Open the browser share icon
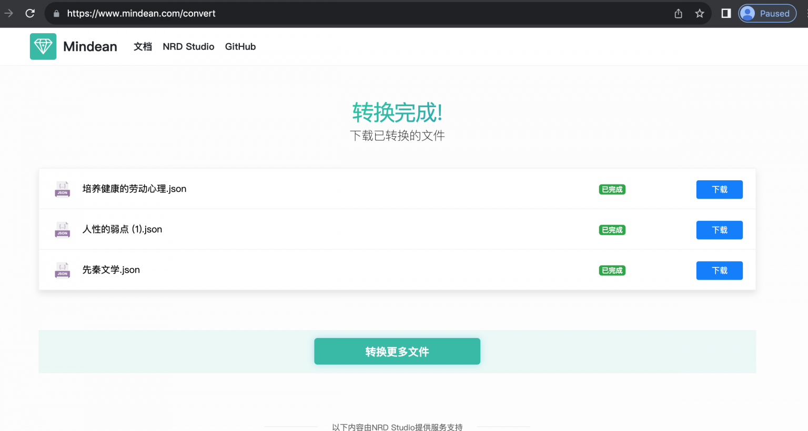Screen dimensions: 808x431 tap(678, 13)
